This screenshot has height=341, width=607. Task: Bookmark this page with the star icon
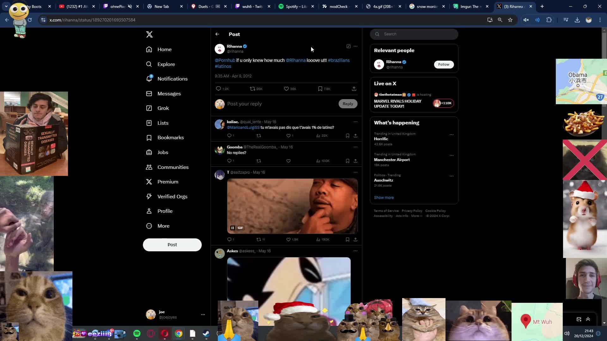[510, 20]
